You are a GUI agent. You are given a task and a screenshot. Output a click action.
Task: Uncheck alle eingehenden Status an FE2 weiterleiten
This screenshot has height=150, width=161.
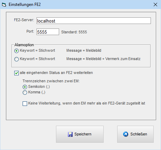(16, 73)
